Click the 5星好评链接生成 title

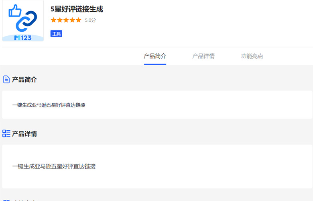[77, 9]
